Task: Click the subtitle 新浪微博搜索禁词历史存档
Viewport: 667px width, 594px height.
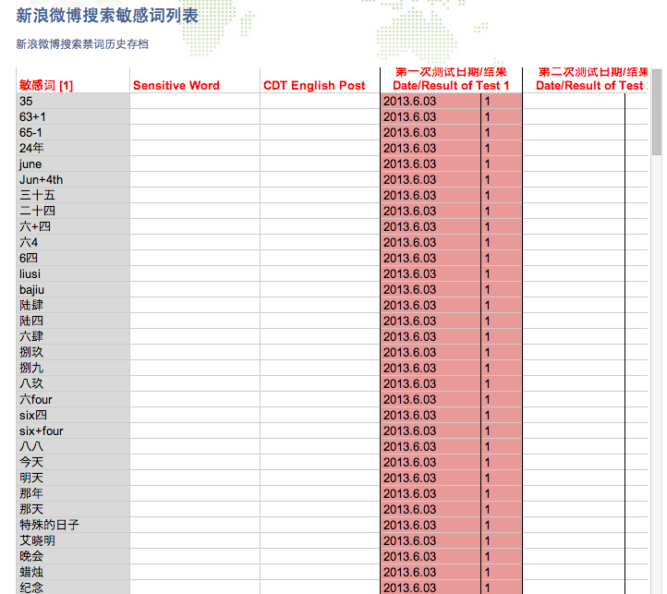Action: click(82, 44)
